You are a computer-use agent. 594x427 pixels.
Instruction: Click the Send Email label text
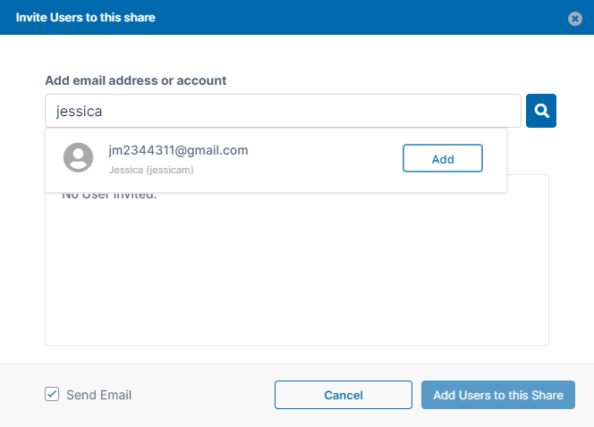[x=98, y=395]
